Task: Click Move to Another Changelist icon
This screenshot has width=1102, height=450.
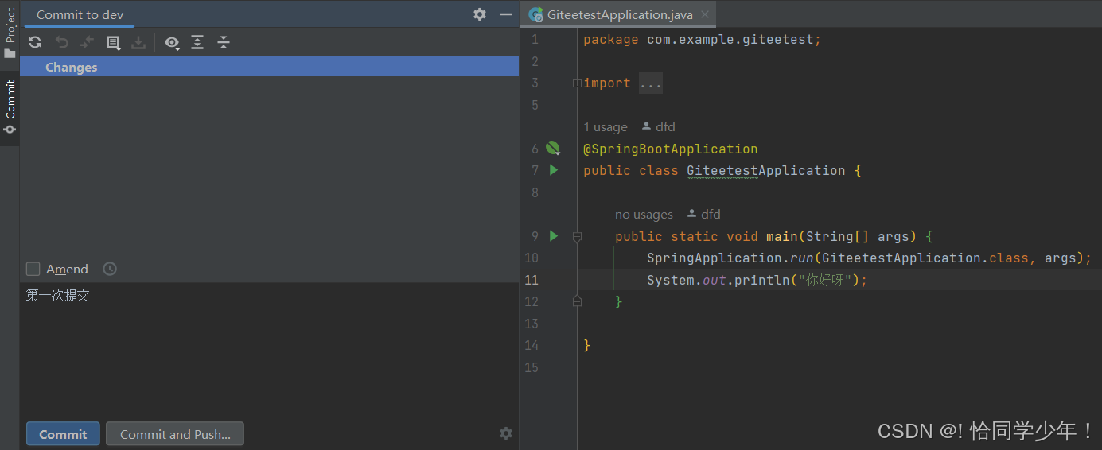Action: (87, 43)
